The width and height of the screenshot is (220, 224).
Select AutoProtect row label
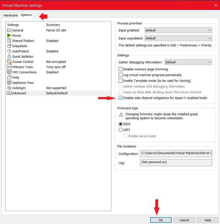point(20,51)
